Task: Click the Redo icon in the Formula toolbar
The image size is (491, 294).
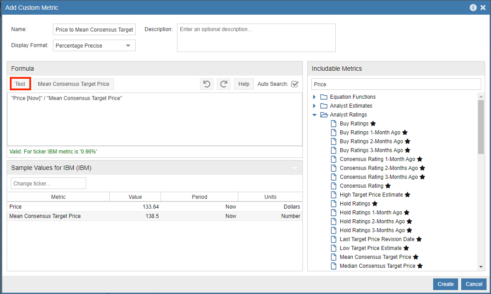Action: pyautogui.click(x=223, y=84)
